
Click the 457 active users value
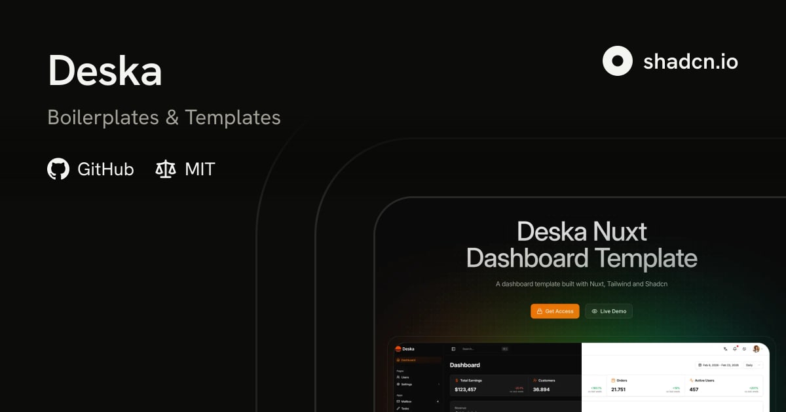tap(694, 390)
